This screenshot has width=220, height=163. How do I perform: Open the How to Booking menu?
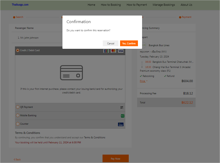[x=111, y=5]
